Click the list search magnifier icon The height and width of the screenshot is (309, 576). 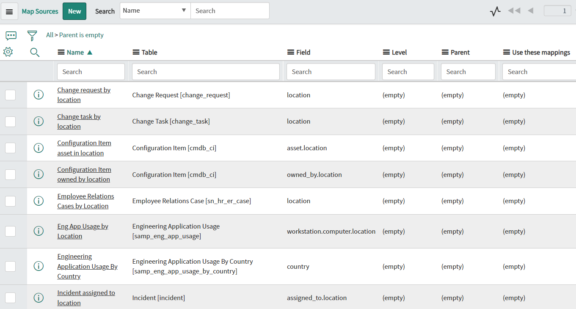[x=35, y=52]
